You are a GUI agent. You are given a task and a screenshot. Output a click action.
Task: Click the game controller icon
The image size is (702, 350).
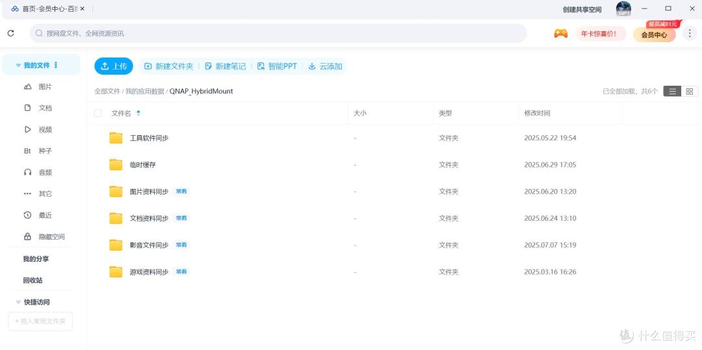pyautogui.click(x=560, y=34)
